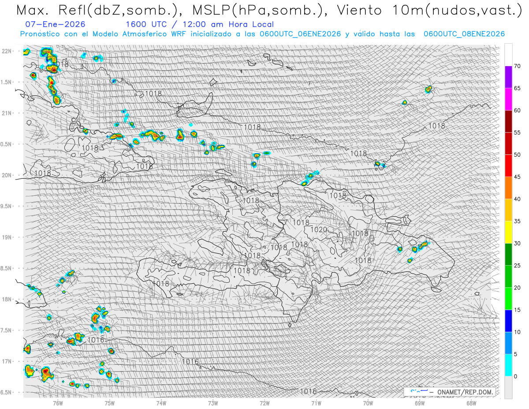Click the 'ONAMET/REP.DOM.' credit label
This screenshot has width=529, height=409.
(465, 392)
